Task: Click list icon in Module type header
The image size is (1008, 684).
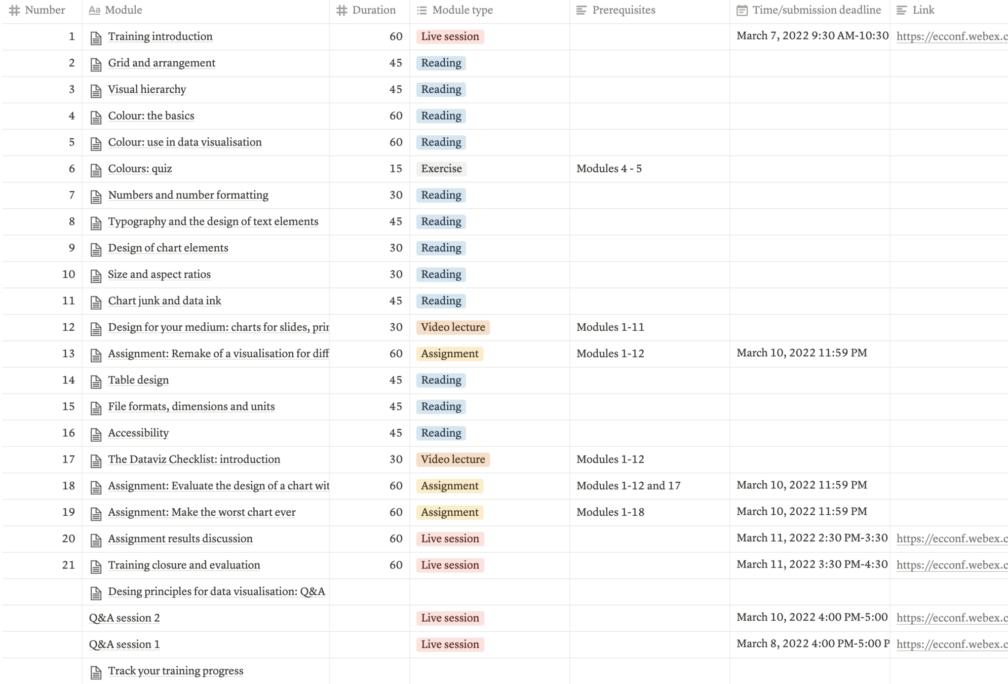Action: (421, 10)
